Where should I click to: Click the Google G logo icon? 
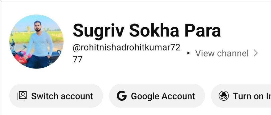[x=122, y=96]
